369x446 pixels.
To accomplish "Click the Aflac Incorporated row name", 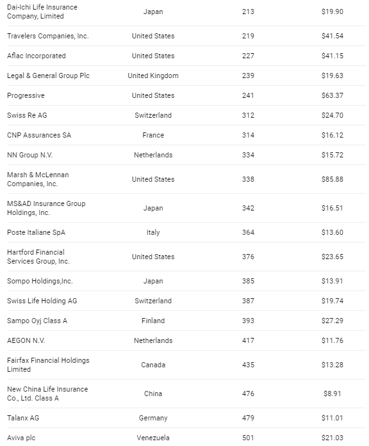I will coord(36,56).
